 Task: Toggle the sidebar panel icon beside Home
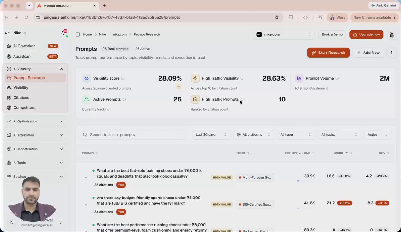coord(77,34)
